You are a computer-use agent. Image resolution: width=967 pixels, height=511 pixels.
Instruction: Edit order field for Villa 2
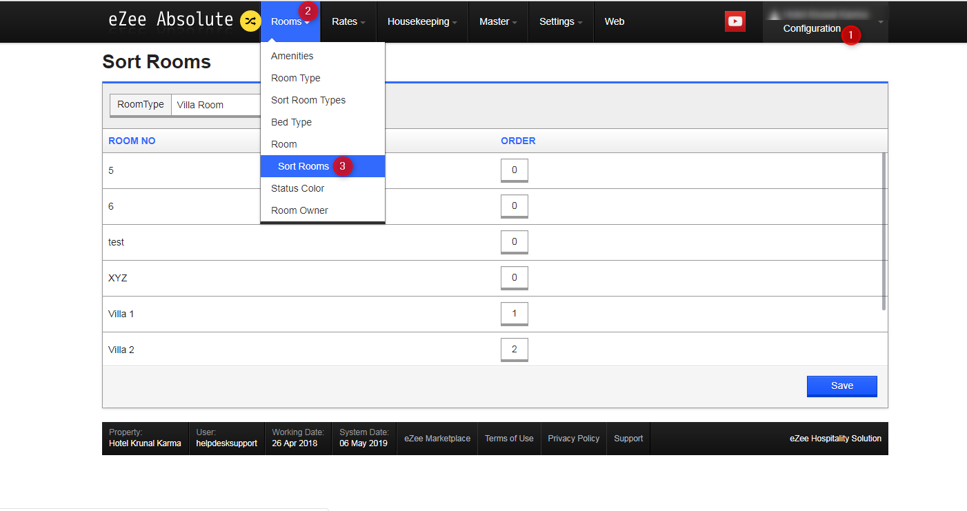click(514, 350)
